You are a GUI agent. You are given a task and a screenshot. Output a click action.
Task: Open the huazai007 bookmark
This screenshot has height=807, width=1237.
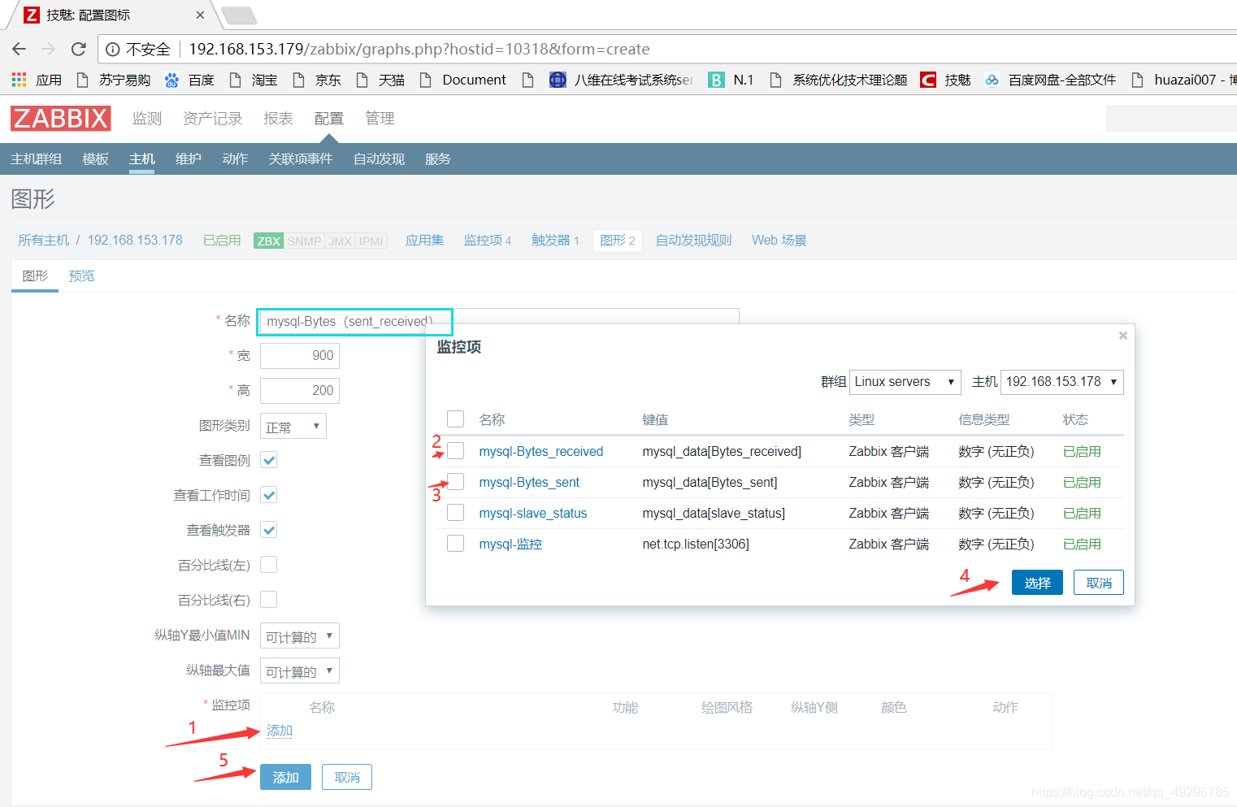pos(1183,80)
